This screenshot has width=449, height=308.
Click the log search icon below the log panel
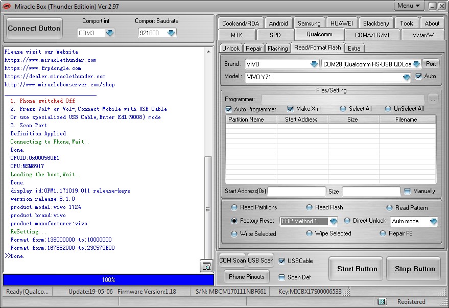(206, 266)
